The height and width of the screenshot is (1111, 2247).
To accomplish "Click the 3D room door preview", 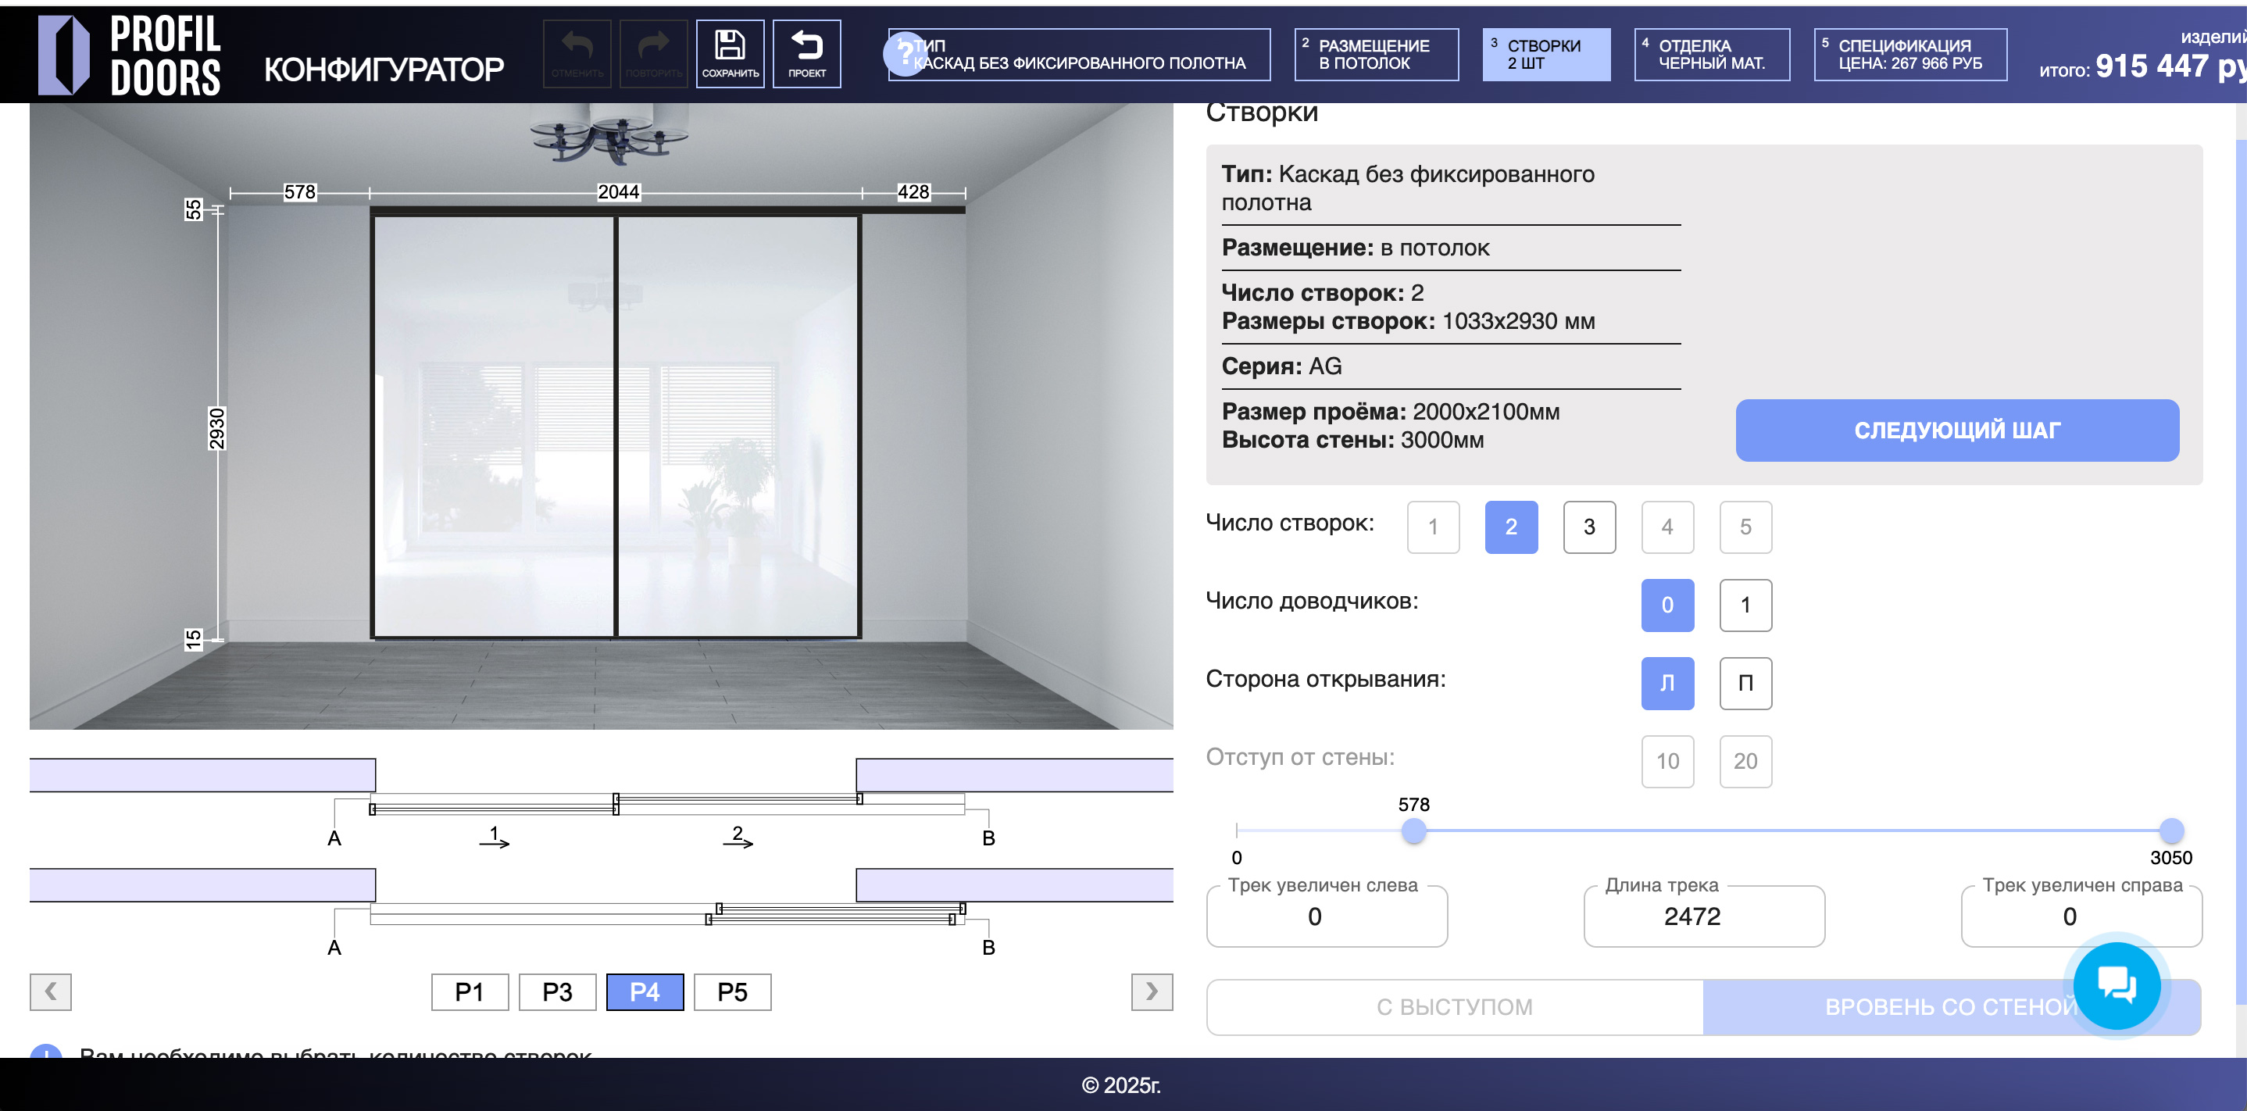I will pyautogui.click(x=601, y=416).
